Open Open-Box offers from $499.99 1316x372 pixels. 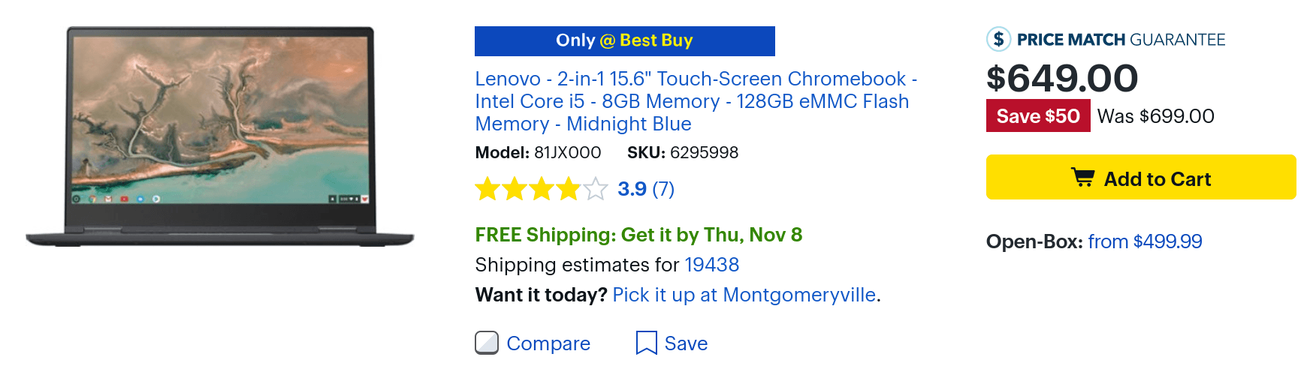click(1145, 241)
